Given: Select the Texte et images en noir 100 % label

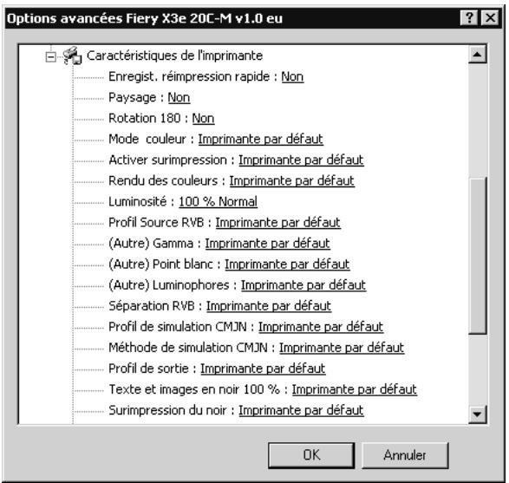Looking at the screenshot, I should [194, 389].
